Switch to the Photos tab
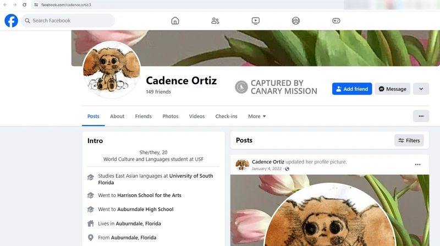 170,116
